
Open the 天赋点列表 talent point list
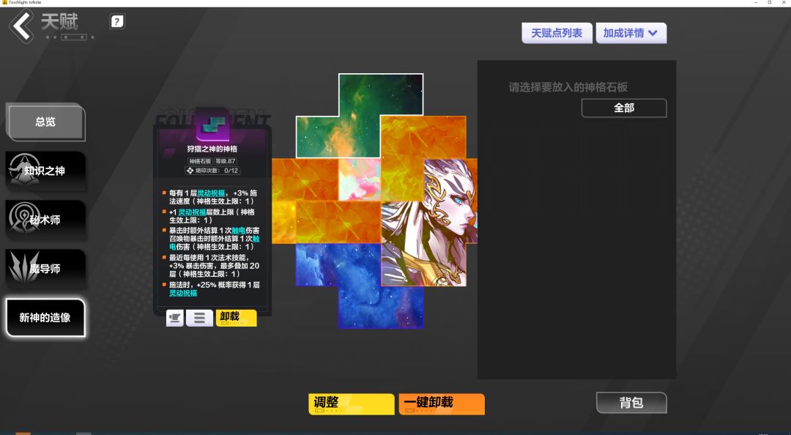coord(557,33)
